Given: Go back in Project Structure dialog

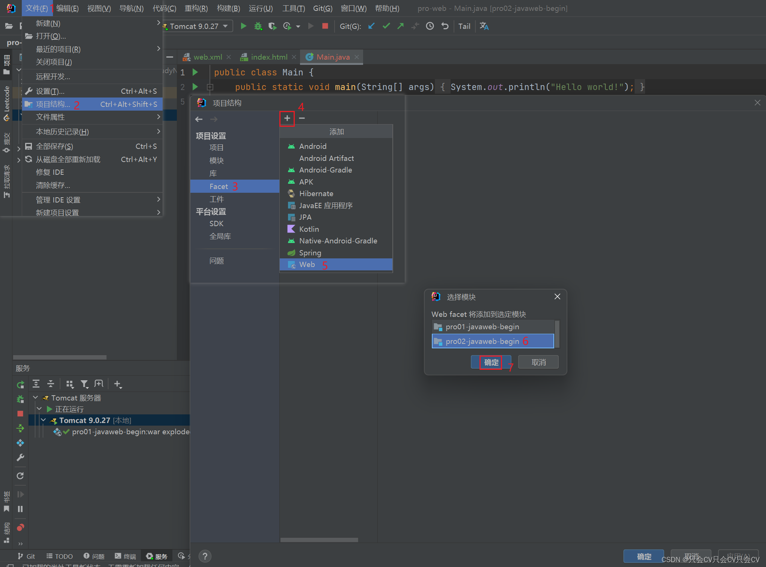Looking at the screenshot, I should (x=199, y=119).
